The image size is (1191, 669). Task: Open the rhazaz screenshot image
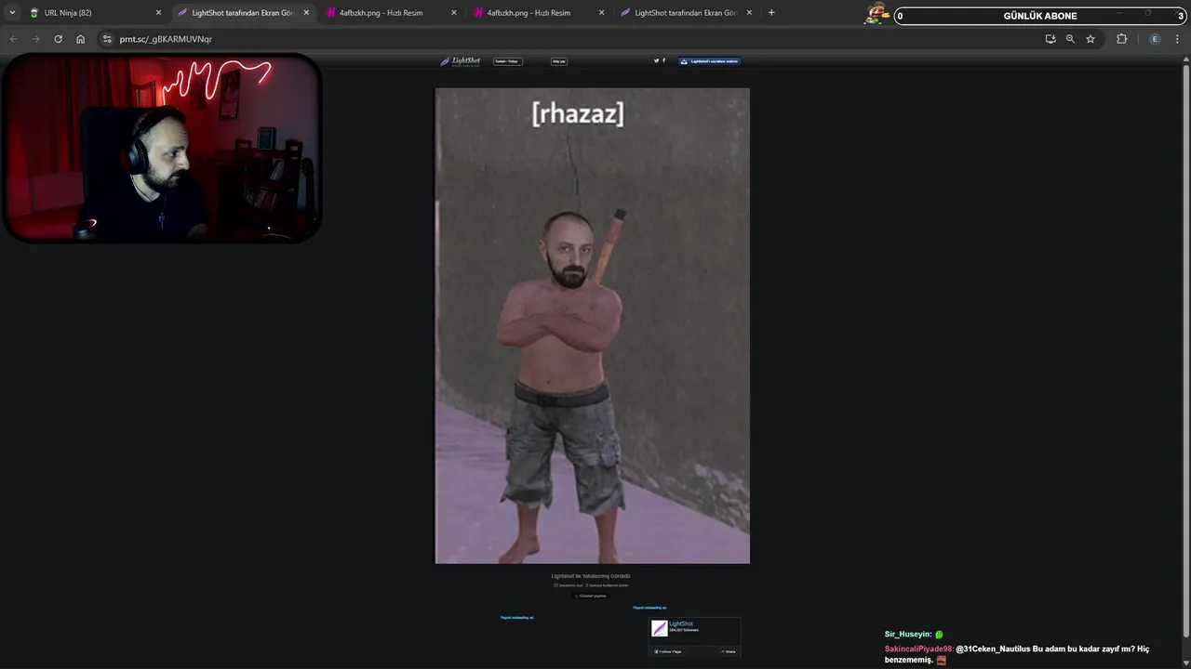pos(592,325)
